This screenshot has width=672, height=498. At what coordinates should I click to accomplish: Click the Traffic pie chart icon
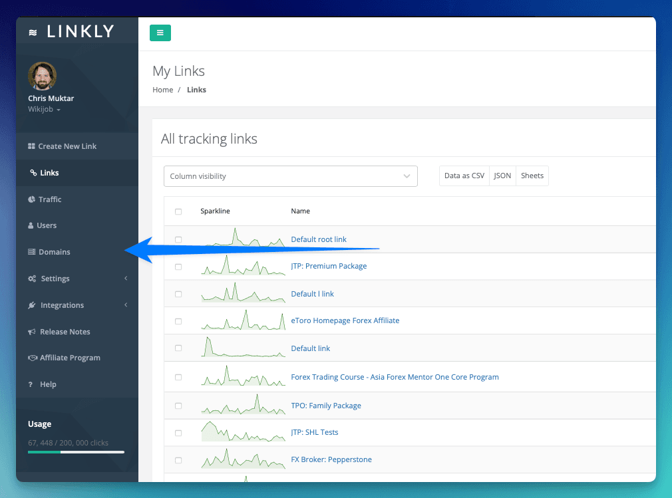pos(32,199)
